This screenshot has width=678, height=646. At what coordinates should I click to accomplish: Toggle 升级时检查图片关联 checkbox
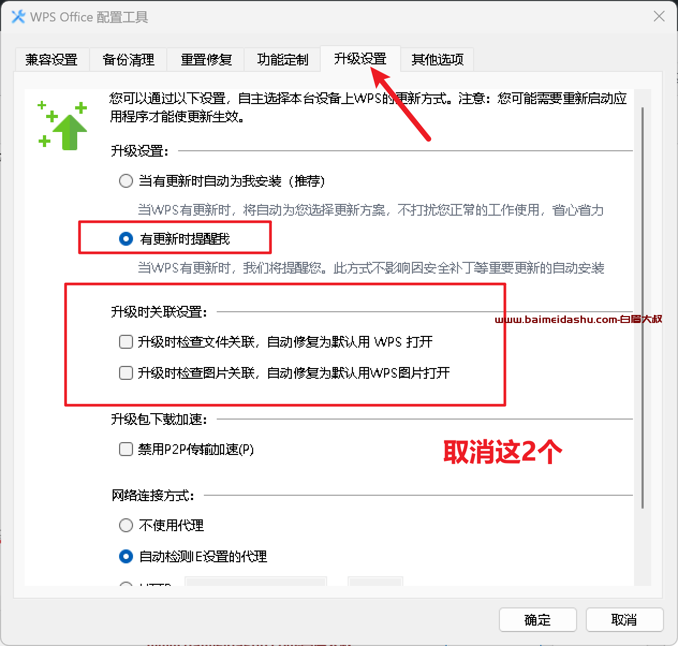coord(126,373)
